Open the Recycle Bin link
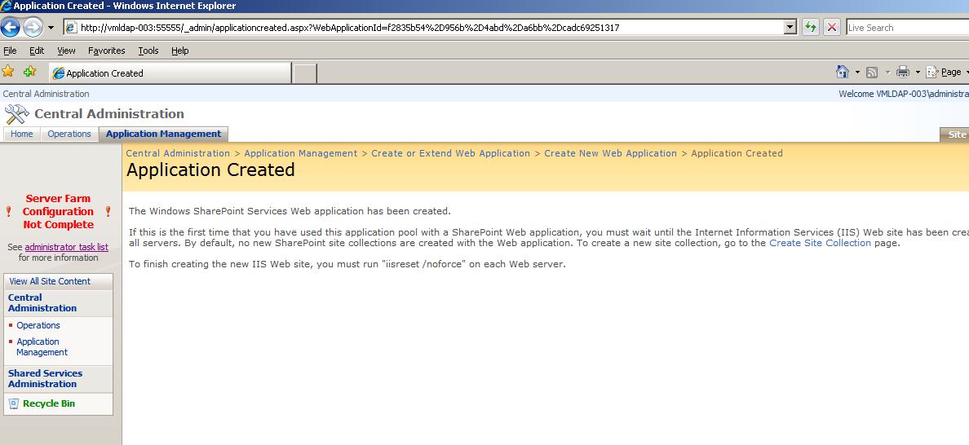 (x=49, y=403)
